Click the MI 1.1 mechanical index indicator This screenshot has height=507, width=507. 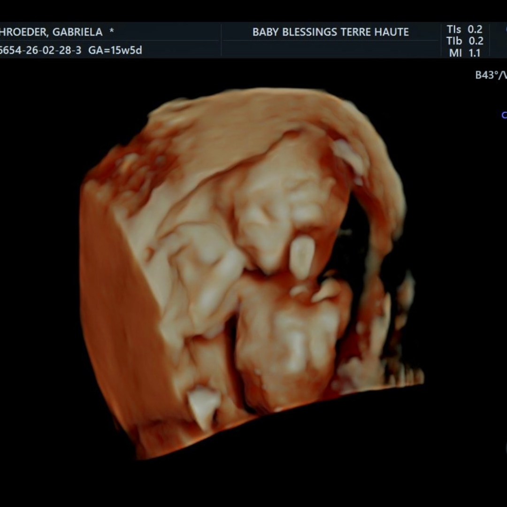465,53
